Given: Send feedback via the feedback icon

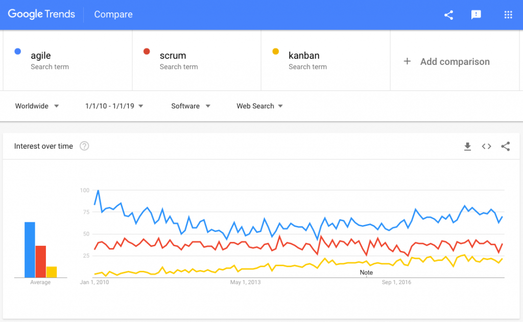Looking at the screenshot, I should [x=477, y=15].
